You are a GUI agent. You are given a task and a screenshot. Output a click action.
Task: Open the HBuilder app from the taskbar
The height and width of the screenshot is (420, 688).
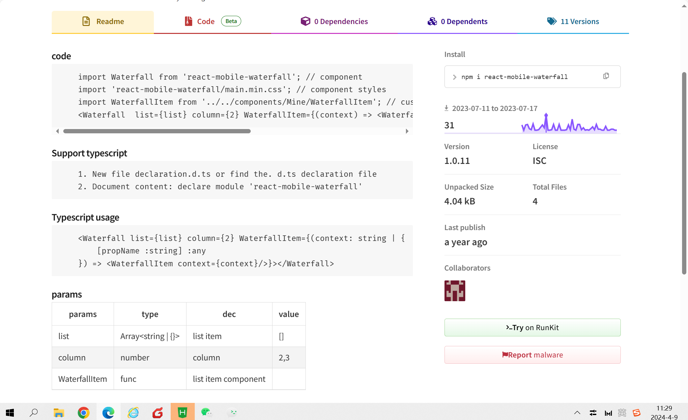point(183,412)
